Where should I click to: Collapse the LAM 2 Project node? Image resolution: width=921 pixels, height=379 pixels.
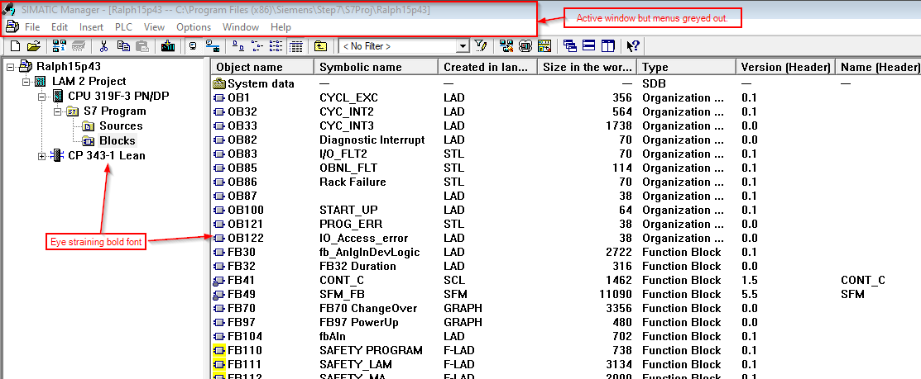click(x=26, y=81)
